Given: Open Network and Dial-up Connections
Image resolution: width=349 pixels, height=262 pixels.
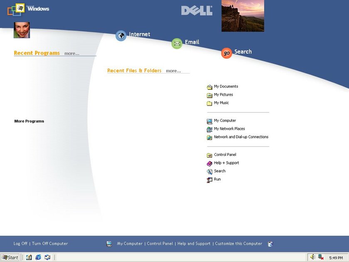Looking at the screenshot, I should click(241, 137).
